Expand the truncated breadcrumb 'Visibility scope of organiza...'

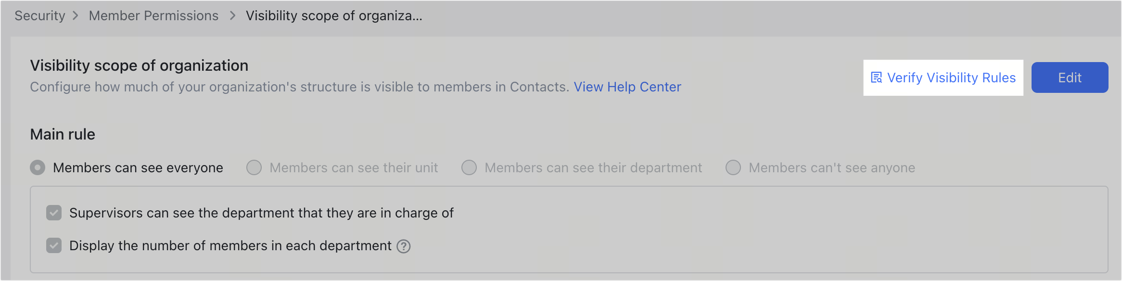(x=333, y=15)
